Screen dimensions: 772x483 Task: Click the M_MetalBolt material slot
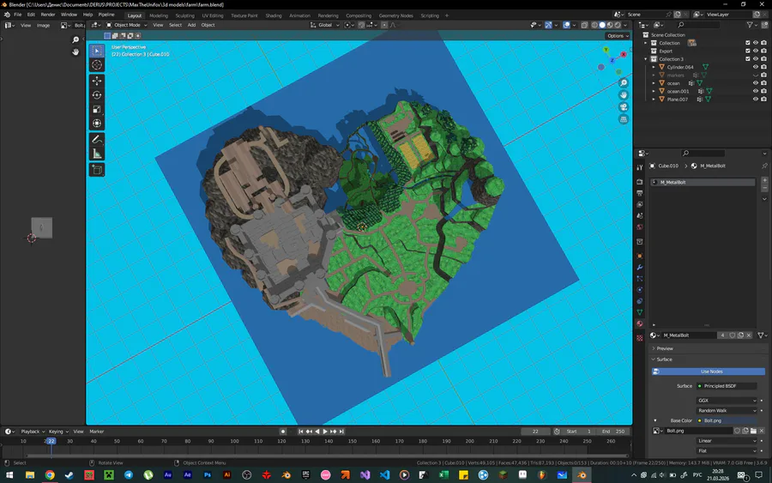coord(703,182)
